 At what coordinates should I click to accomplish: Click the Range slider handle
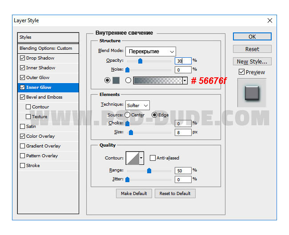click(149, 171)
